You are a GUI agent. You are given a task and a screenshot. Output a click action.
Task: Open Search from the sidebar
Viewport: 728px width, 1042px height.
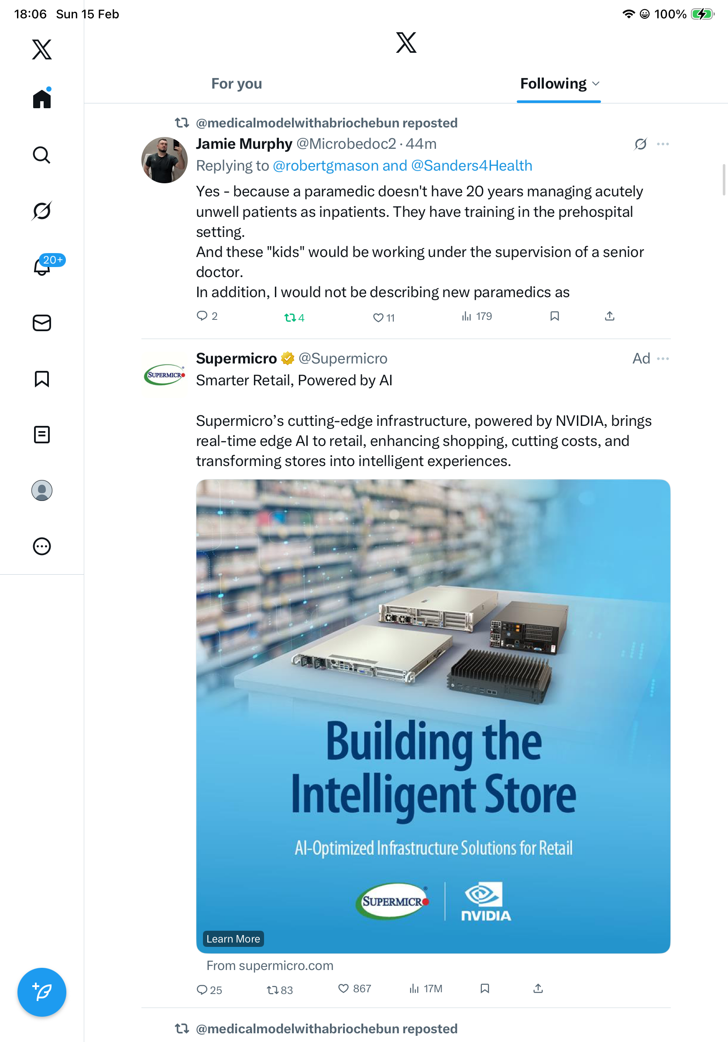pyautogui.click(x=41, y=155)
